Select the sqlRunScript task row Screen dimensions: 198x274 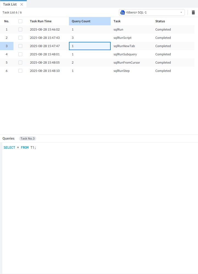point(122,38)
